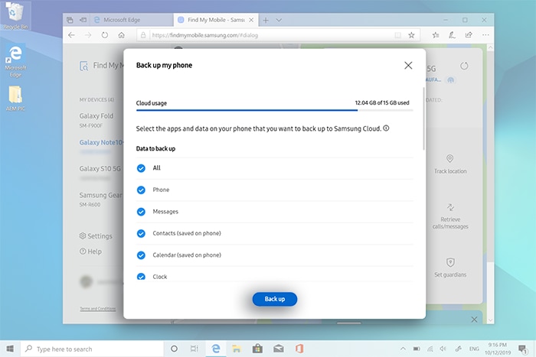The width and height of the screenshot is (536, 357).
Task: Switch to the Microsoft Edge tab
Action: pyautogui.click(x=132, y=20)
